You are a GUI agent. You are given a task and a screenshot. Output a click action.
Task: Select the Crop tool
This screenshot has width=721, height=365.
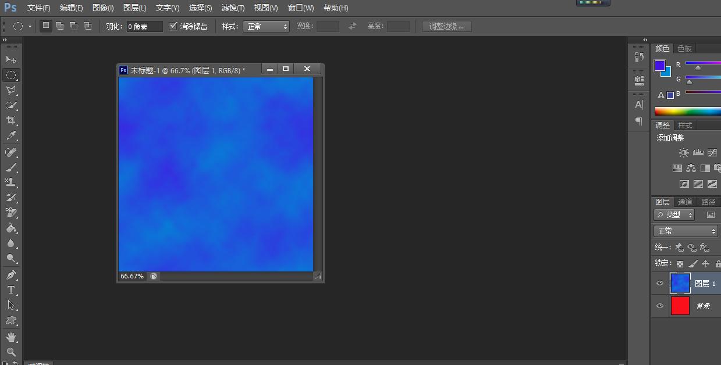[x=11, y=120]
